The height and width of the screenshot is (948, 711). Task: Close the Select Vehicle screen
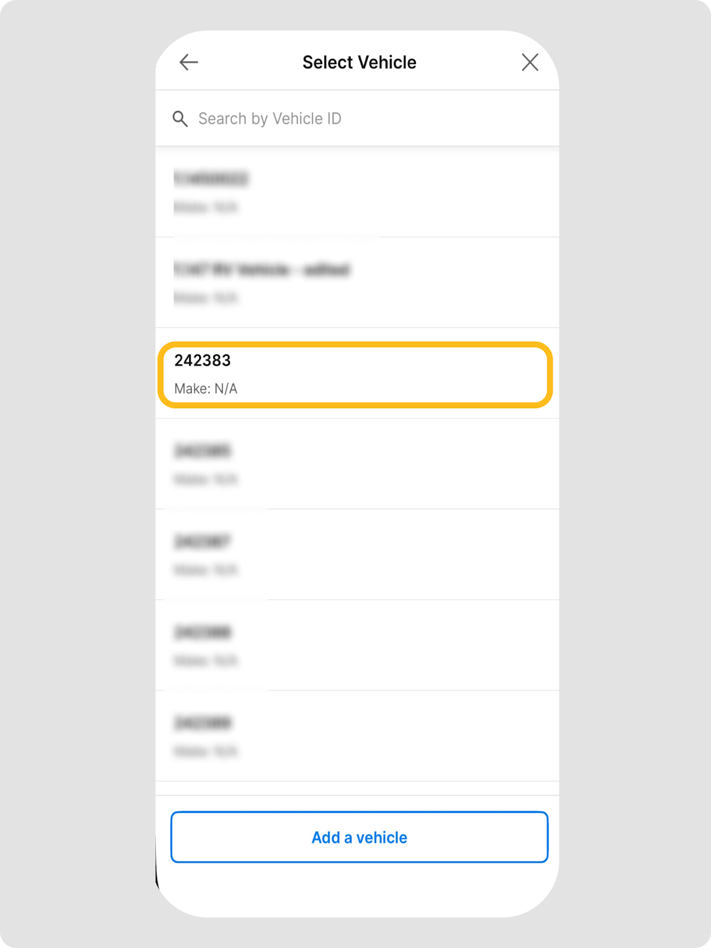(x=530, y=62)
